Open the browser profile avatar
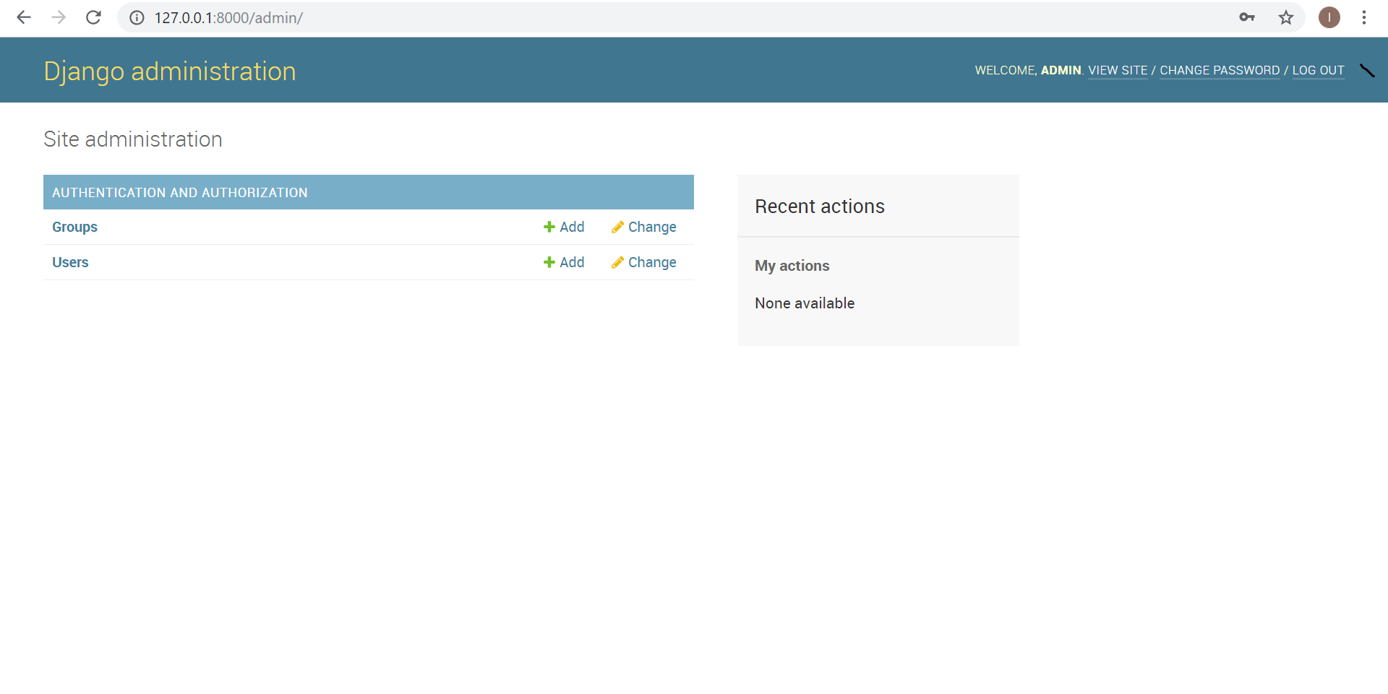Viewport: 1388px width, 694px height. [1329, 17]
